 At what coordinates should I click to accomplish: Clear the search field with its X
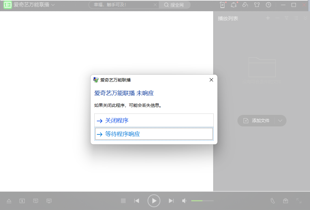coord(155,5)
